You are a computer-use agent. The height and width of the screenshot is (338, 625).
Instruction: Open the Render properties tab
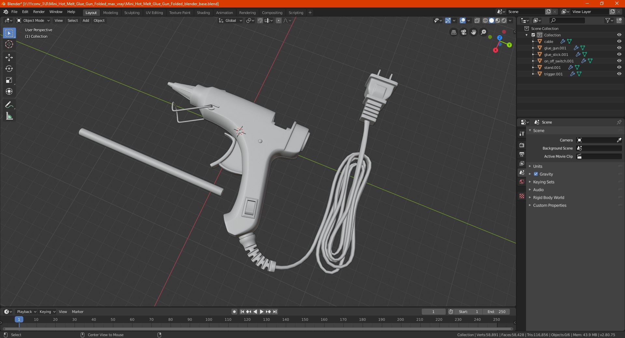coord(522,145)
